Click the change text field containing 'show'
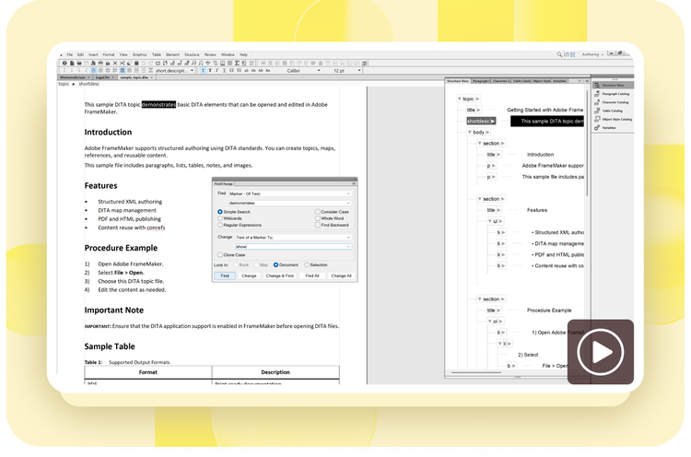 point(293,246)
